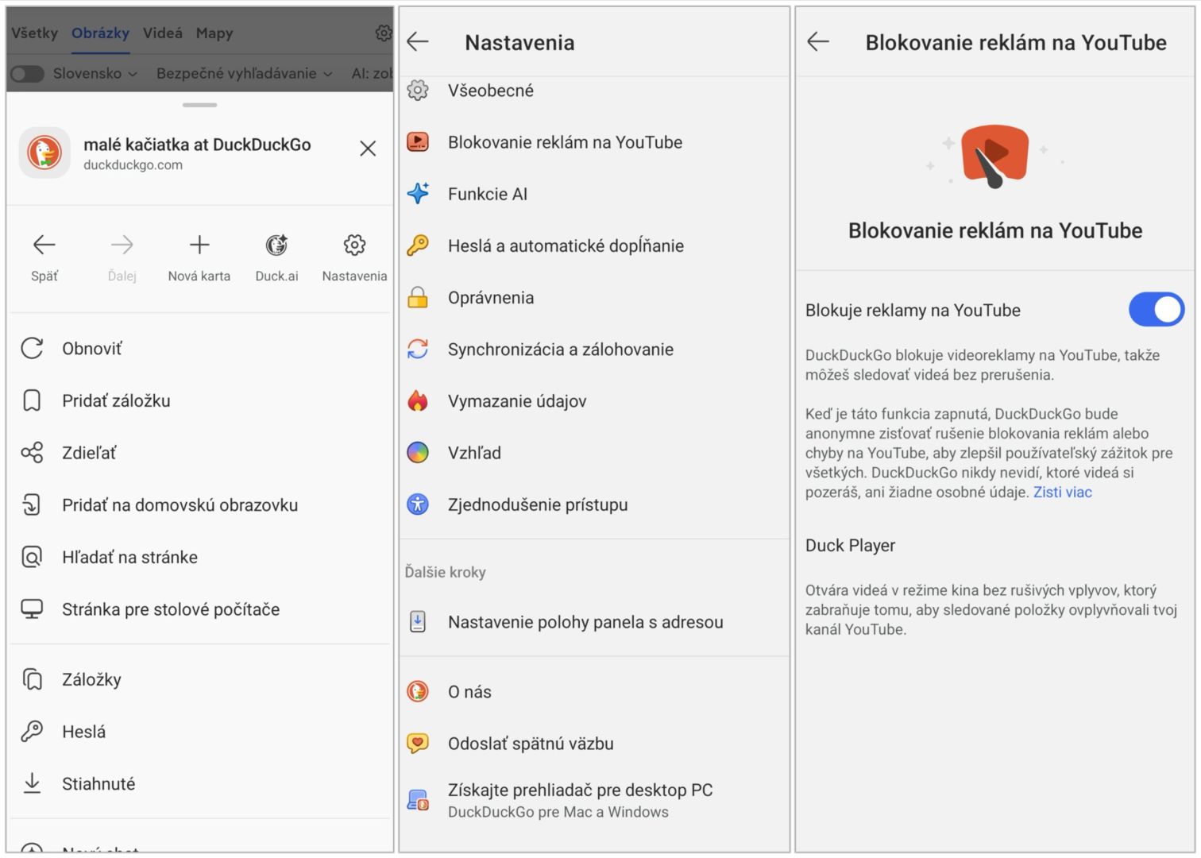Image resolution: width=1201 pixels, height=858 pixels.
Task: Close the malé kačiatka menu sheet
Action: tap(368, 149)
